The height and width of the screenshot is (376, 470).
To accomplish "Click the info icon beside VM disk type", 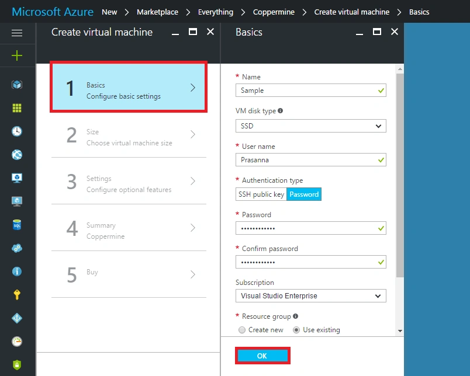I will (x=280, y=111).
